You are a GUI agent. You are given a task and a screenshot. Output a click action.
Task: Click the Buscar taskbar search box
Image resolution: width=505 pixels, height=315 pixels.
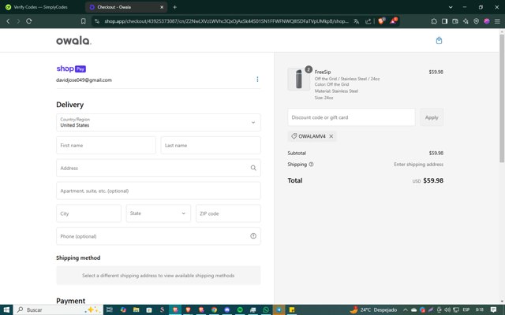point(58,309)
